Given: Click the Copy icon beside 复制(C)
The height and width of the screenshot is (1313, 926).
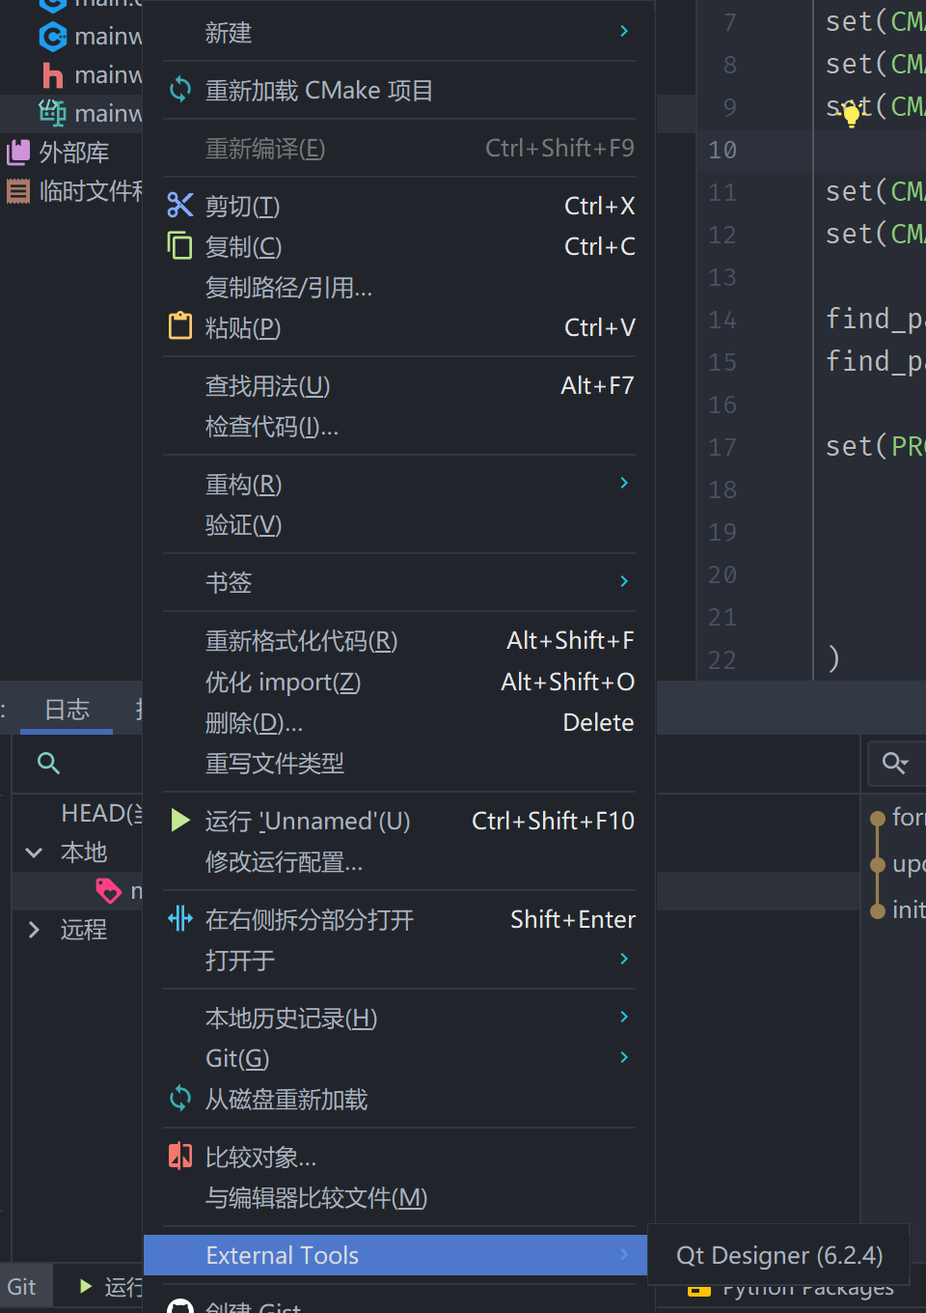Looking at the screenshot, I should 179,246.
